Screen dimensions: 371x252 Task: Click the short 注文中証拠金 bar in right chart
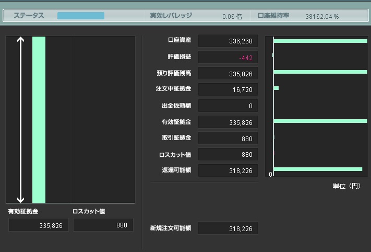(x=276, y=88)
